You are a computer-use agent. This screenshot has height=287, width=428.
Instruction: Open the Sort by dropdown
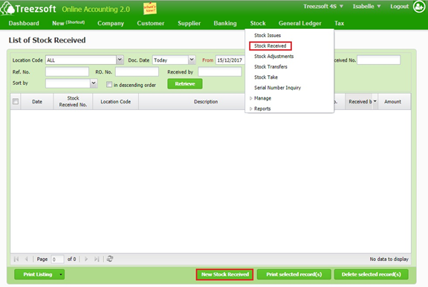point(94,83)
